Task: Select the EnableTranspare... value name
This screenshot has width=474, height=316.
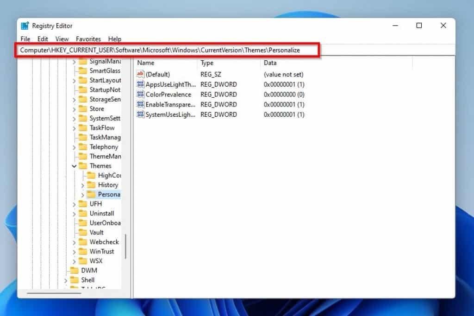Action: pos(170,104)
